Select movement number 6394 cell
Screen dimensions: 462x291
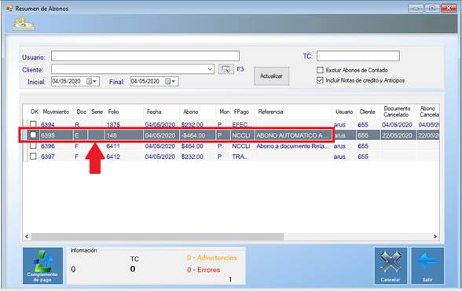click(x=48, y=125)
